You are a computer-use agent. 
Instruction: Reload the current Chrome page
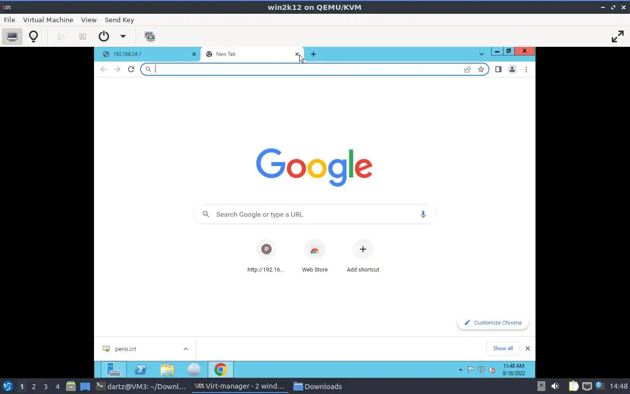131,69
